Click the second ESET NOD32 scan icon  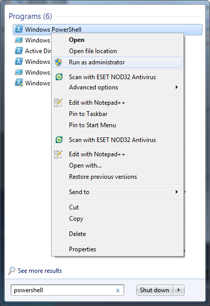click(x=59, y=140)
